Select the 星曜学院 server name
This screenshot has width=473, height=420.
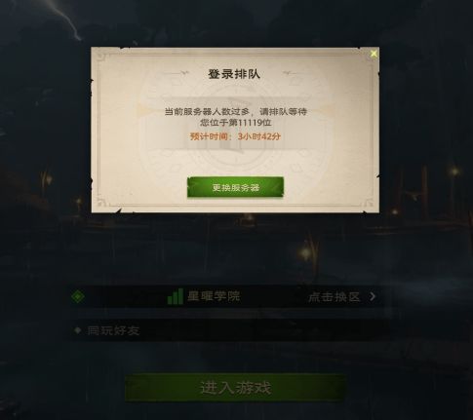click(214, 296)
